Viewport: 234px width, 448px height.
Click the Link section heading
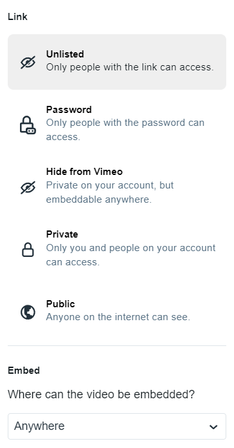click(x=17, y=17)
